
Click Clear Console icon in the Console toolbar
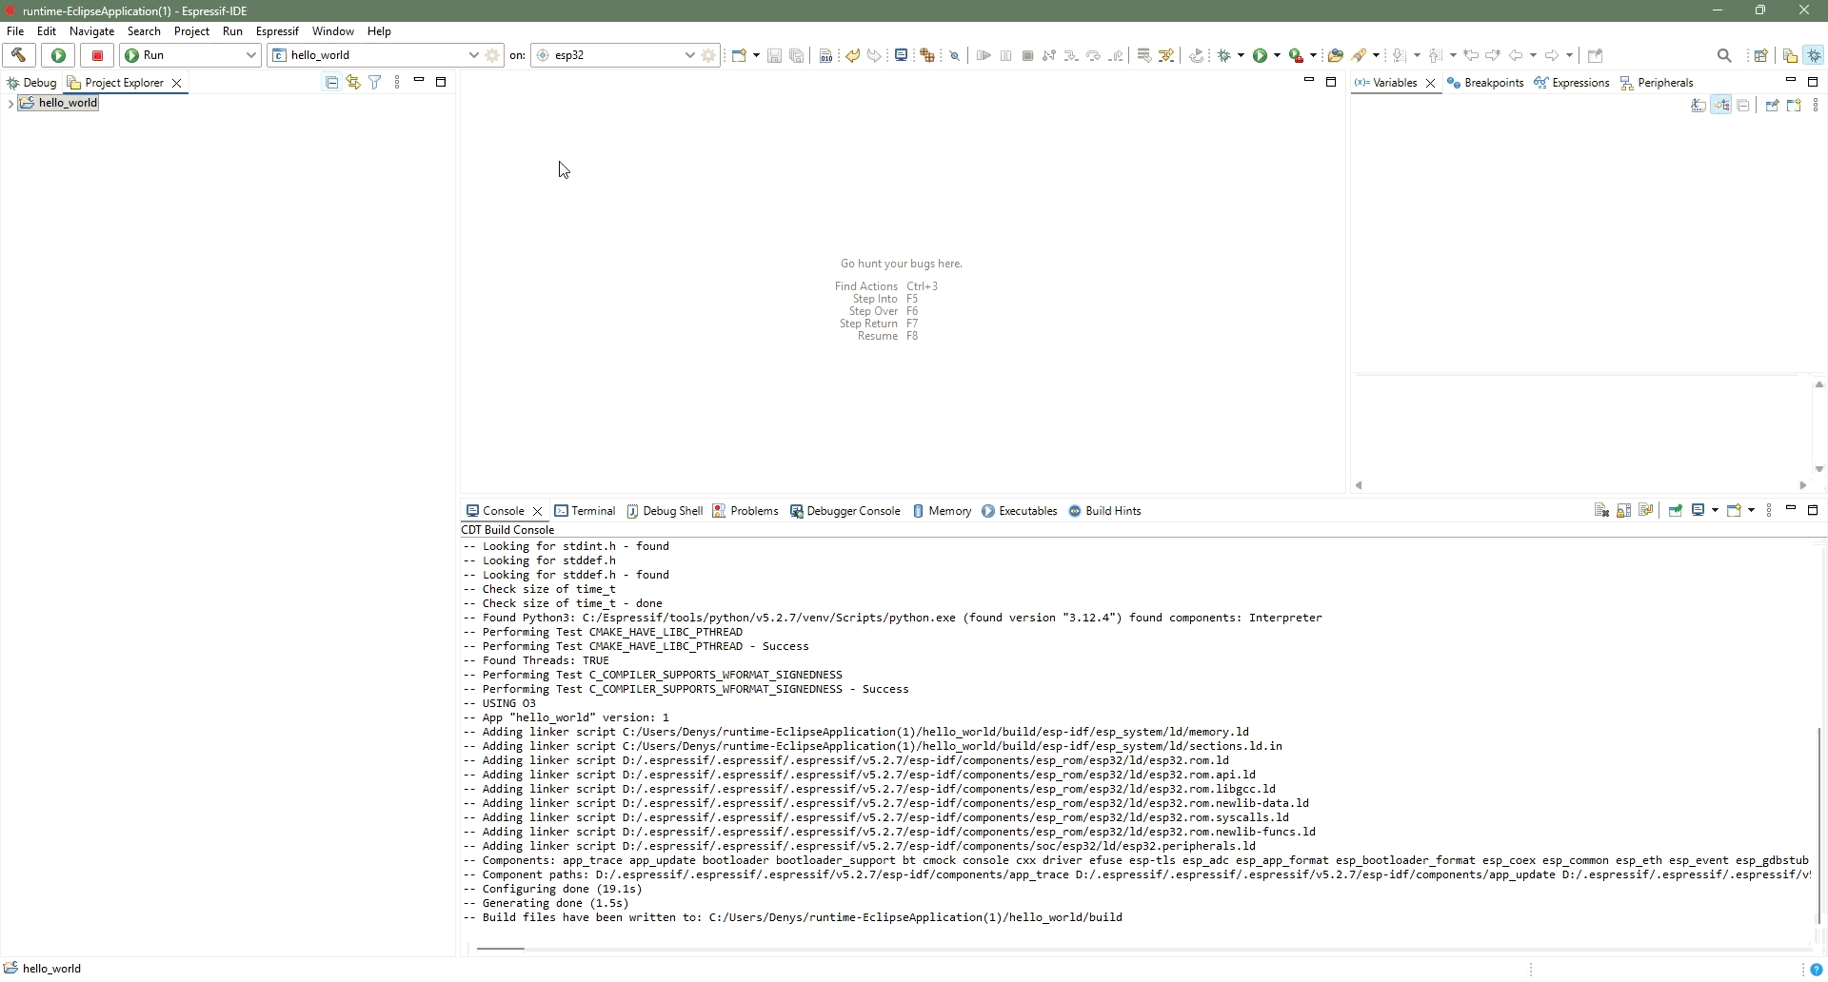1601,511
